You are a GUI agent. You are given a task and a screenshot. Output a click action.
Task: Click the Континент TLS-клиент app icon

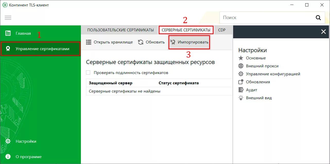(x=5, y=5)
